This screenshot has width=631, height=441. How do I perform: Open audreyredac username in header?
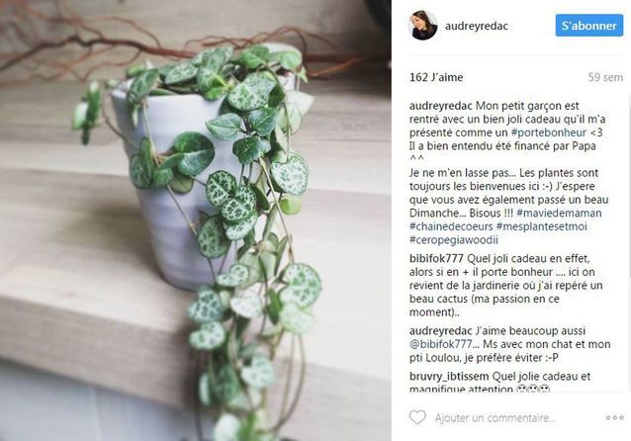[x=477, y=26]
